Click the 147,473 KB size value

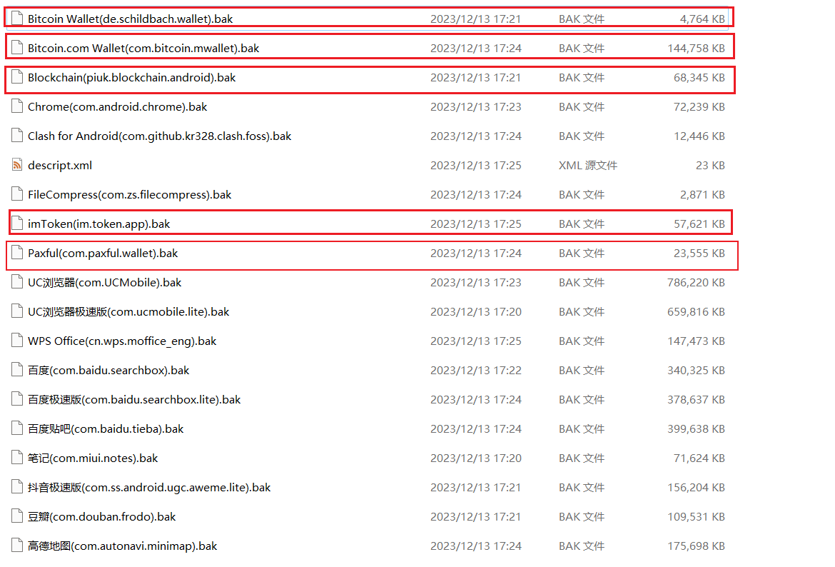pyautogui.click(x=696, y=341)
